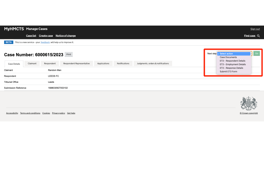This screenshot has width=264, height=176.
Task: Click the search magnifier icon beside Find case
Action: pyautogui.click(x=258, y=36)
